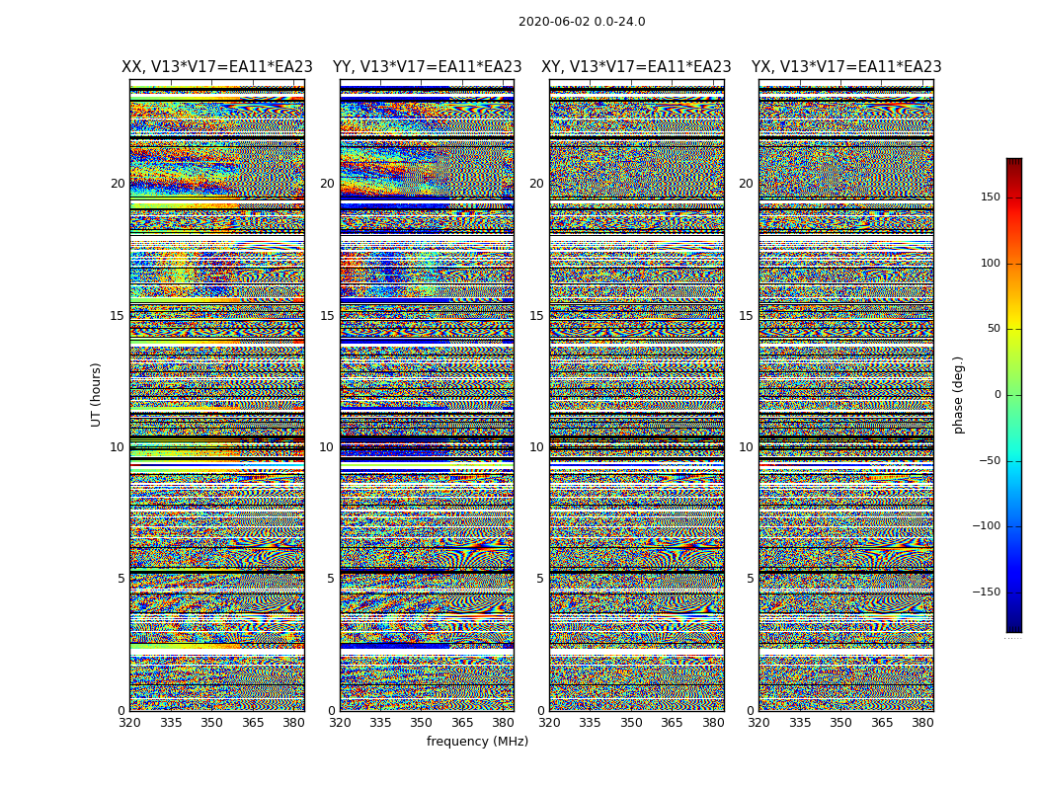Click the 5 hour tick of XX panel
Viewport: 1037px width, 790px height.
coord(121,579)
